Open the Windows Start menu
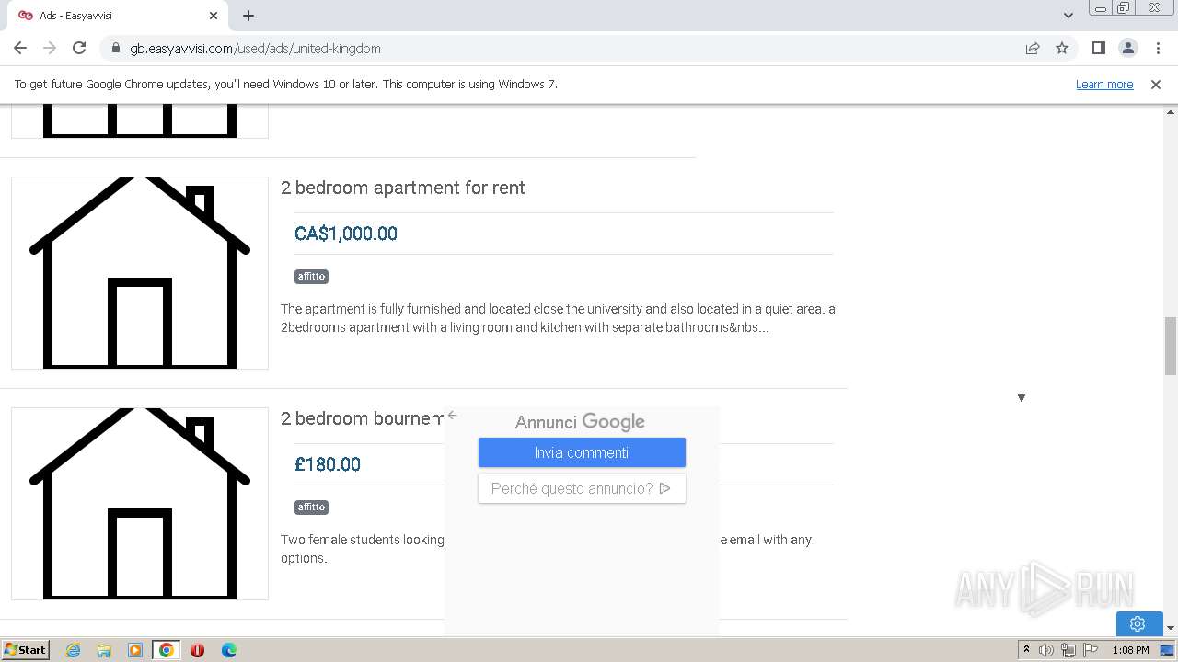 coord(25,650)
